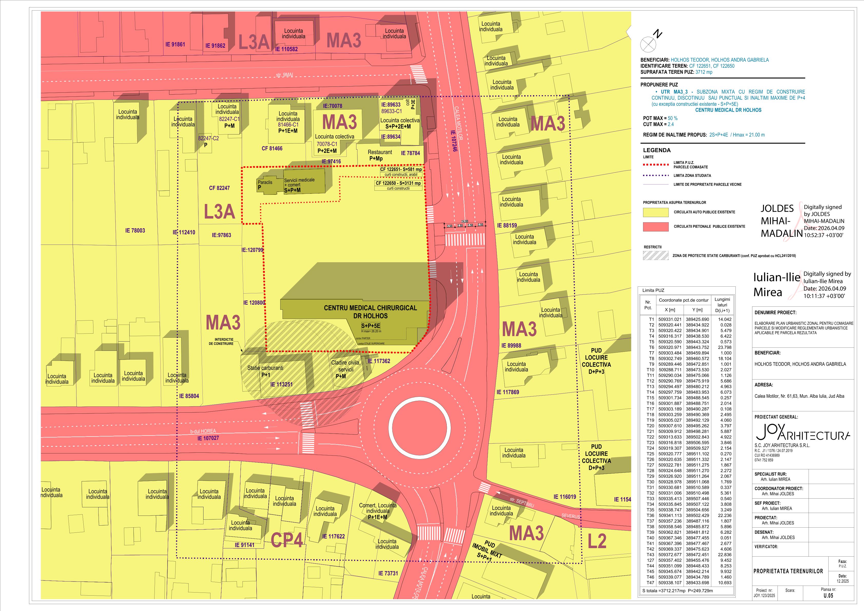Click the 'IE 112410' parcel number
864x611 pixels.
pos(184,232)
